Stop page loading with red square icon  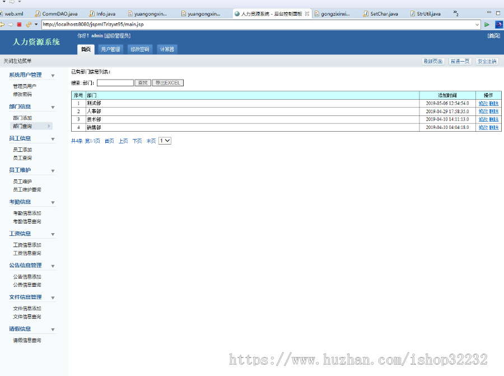pyautogui.click(x=19, y=25)
